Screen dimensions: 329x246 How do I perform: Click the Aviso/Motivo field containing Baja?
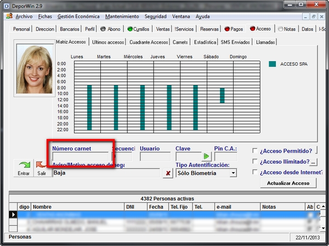click(106, 173)
